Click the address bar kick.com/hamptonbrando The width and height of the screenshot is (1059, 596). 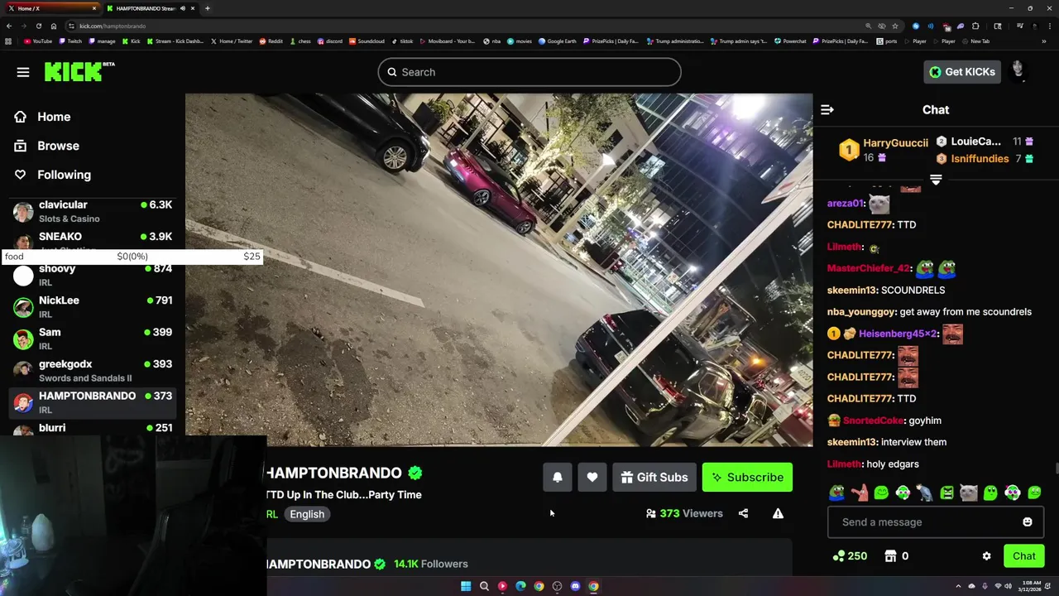click(113, 26)
